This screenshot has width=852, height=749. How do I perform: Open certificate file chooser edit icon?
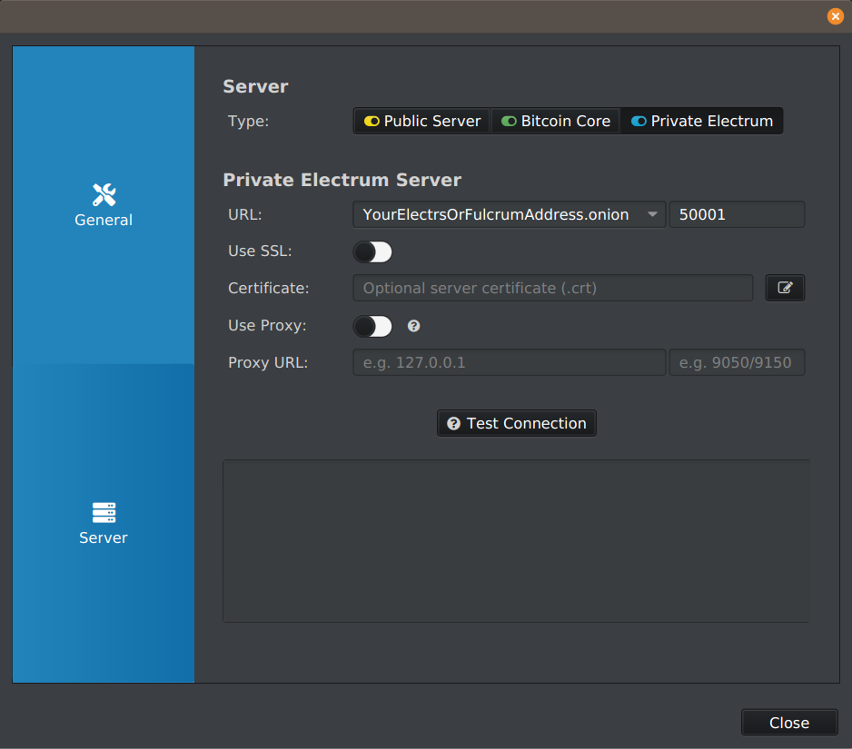click(x=785, y=288)
